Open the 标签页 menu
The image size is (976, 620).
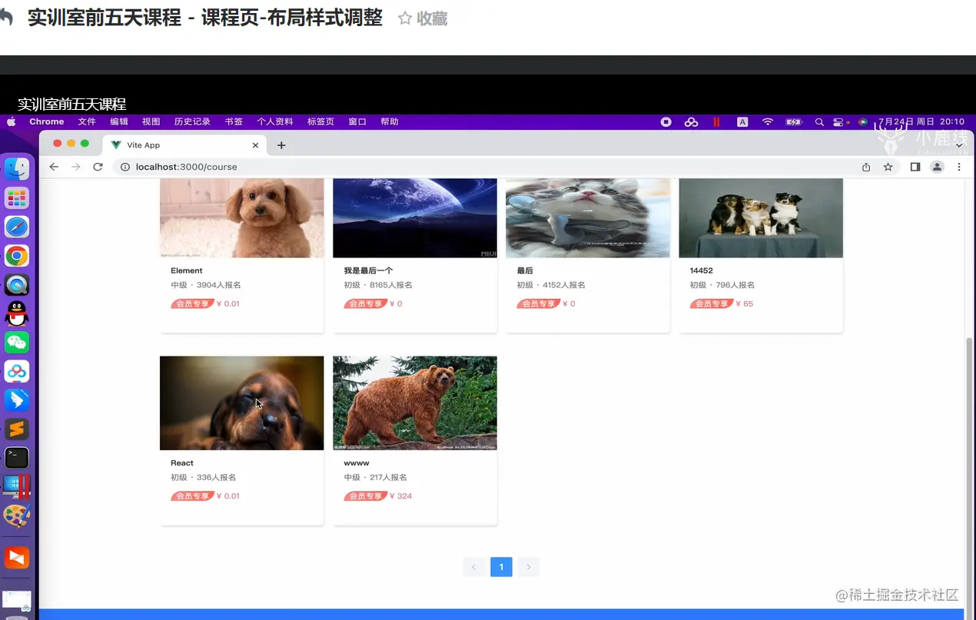click(320, 121)
